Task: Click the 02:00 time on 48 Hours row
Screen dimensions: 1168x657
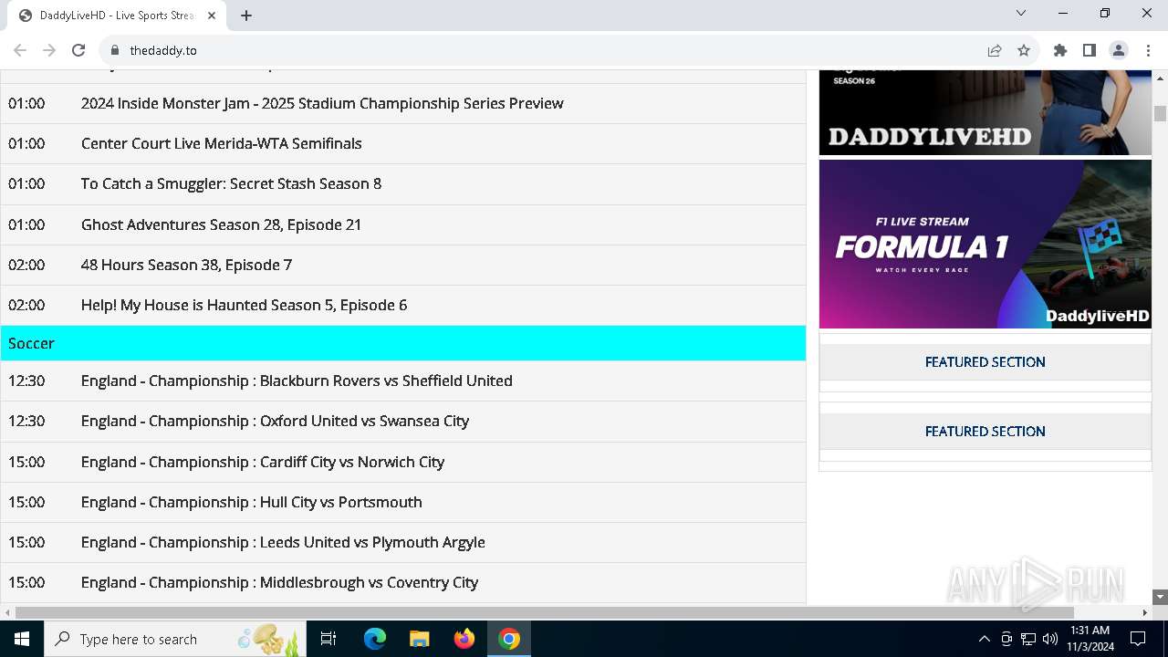Action: click(x=26, y=265)
